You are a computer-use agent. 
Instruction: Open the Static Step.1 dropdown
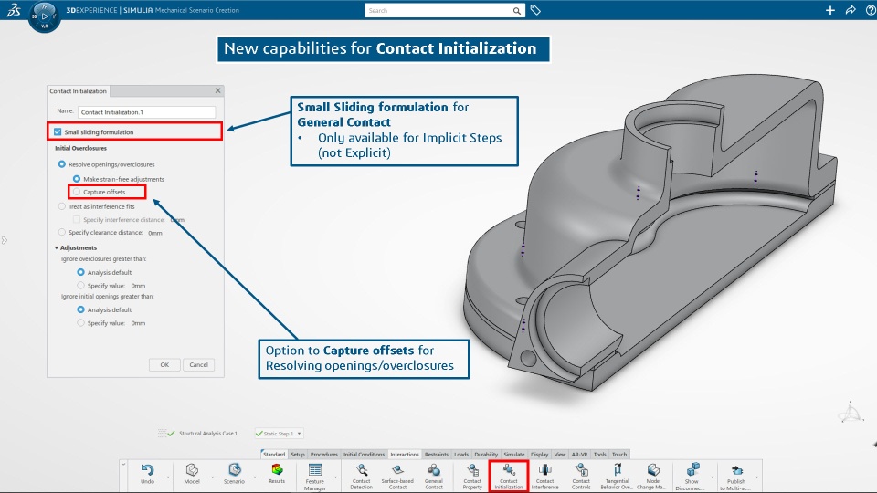pyautogui.click(x=300, y=433)
